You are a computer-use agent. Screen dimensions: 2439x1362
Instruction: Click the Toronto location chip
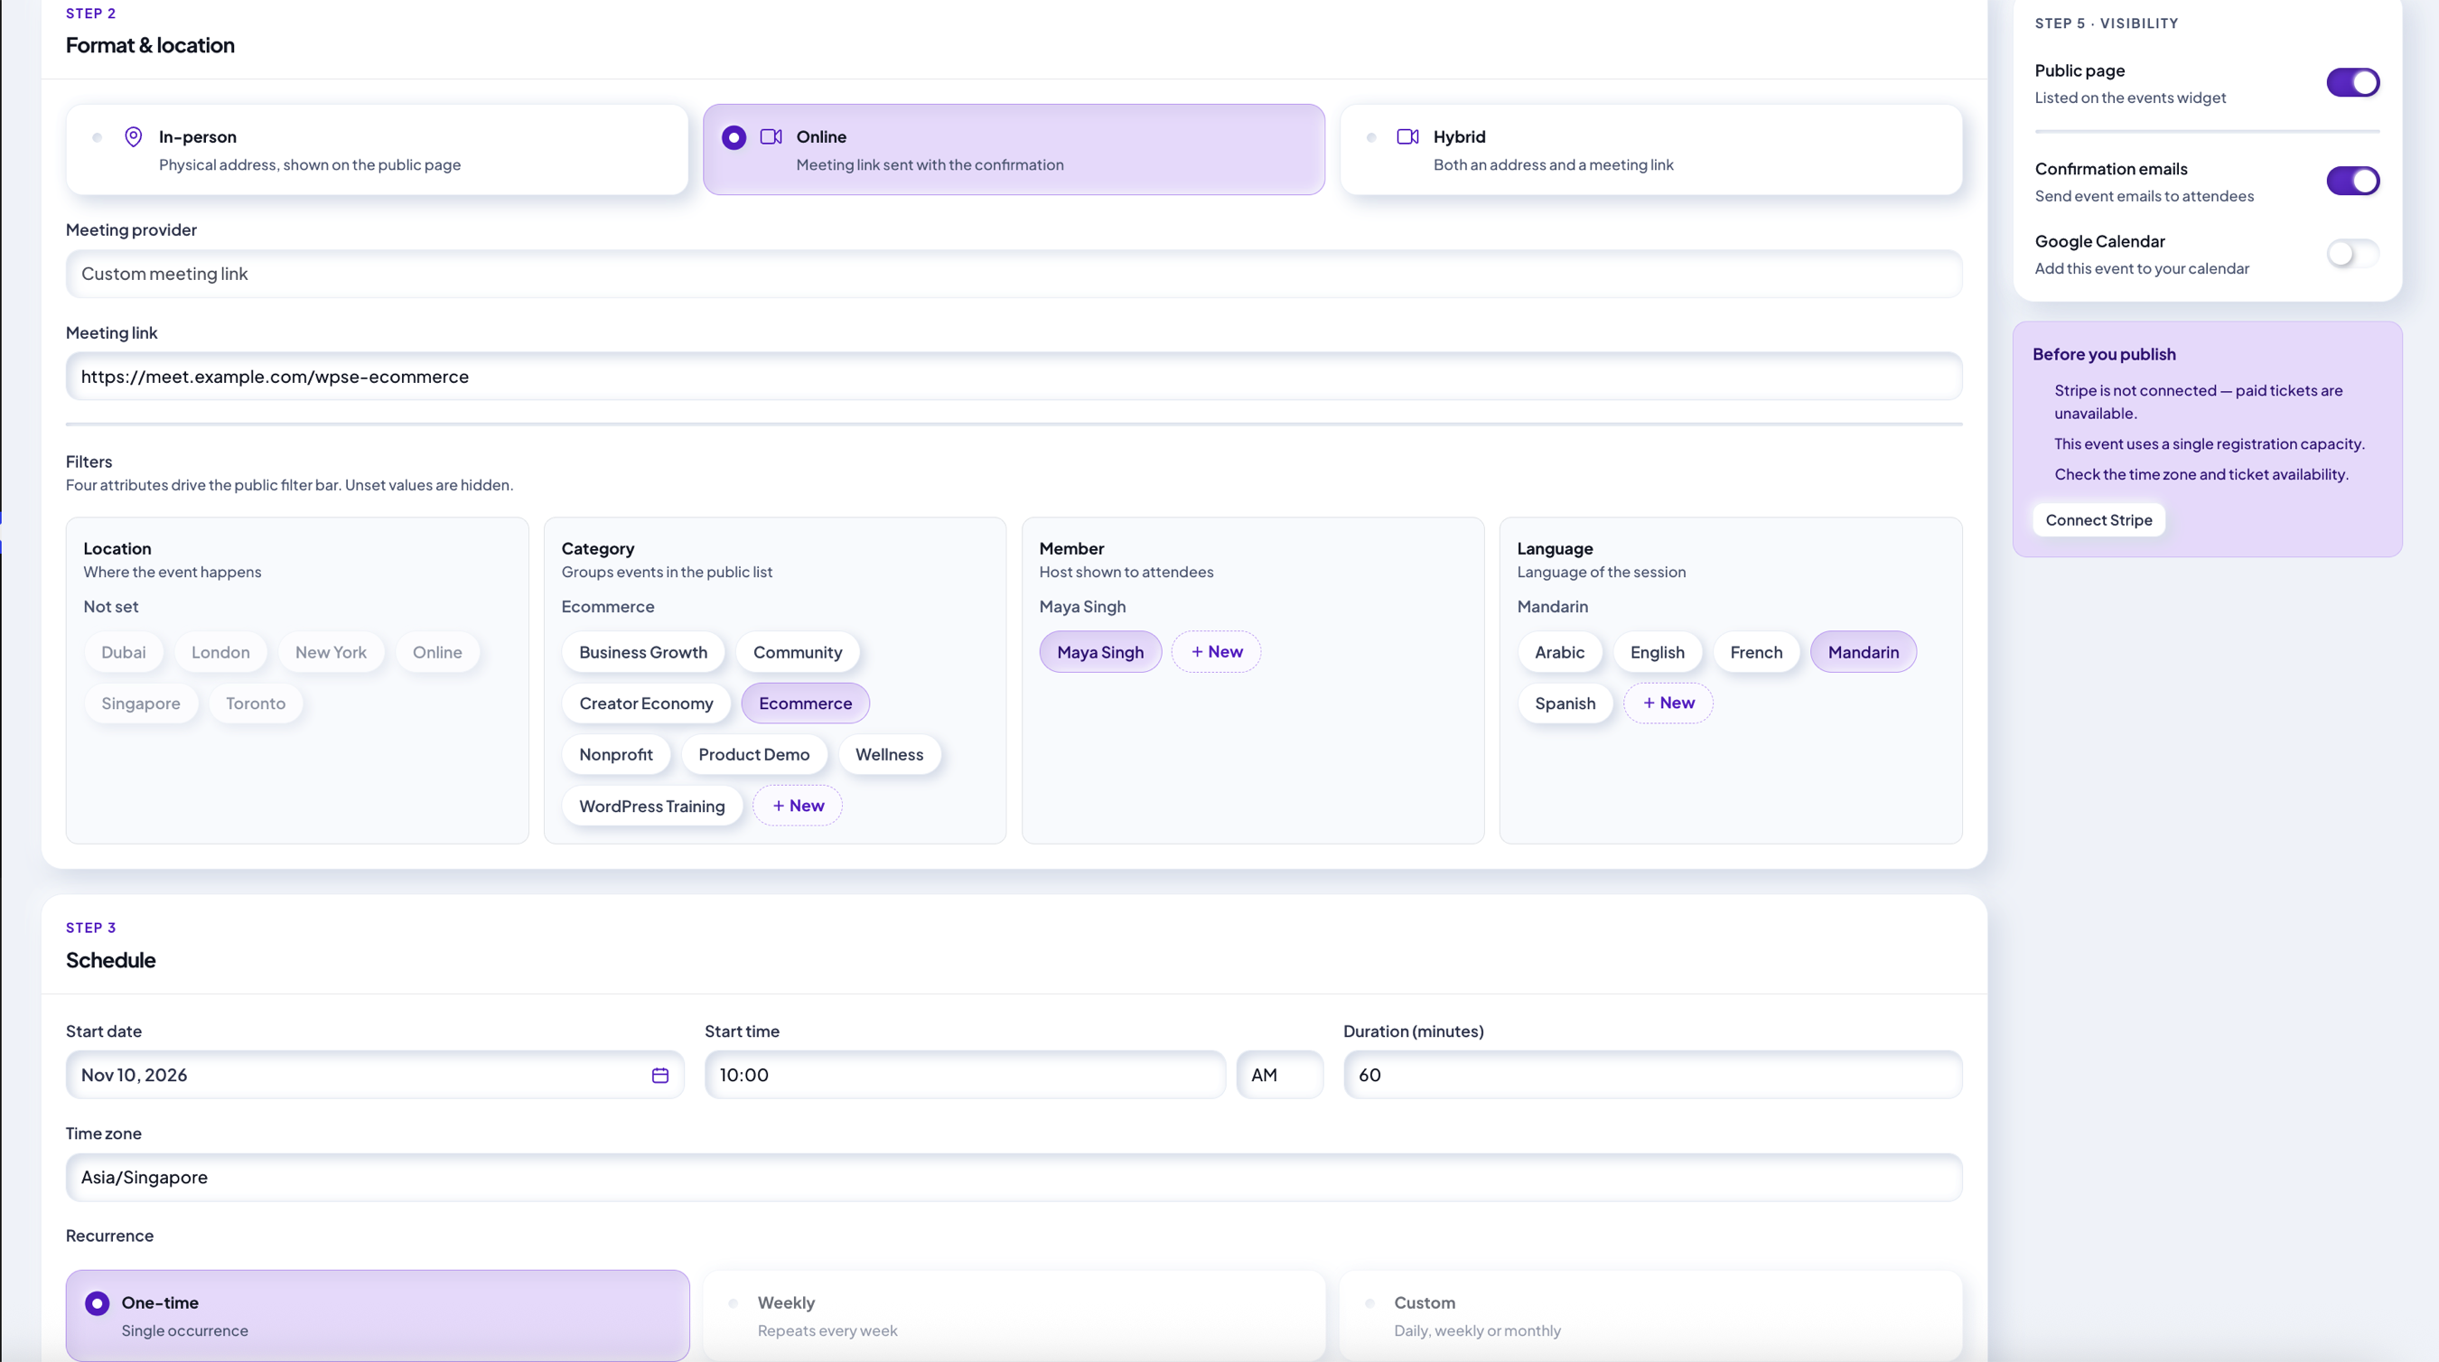(256, 704)
